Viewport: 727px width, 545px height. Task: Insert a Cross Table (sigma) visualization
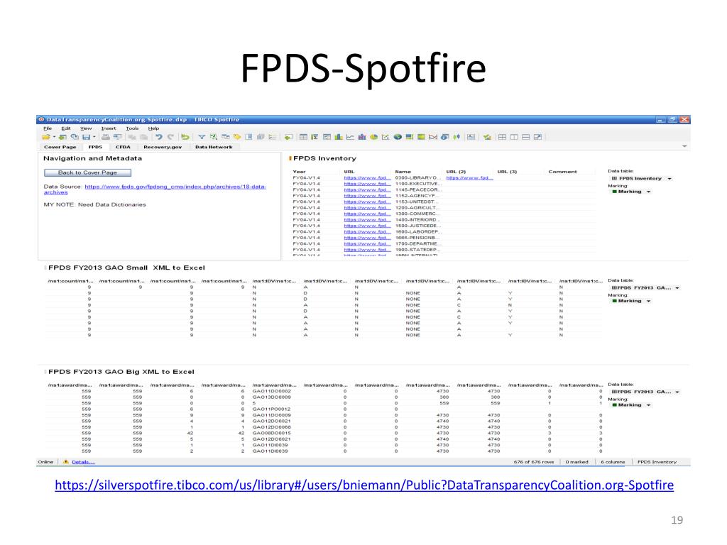(315, 137)
